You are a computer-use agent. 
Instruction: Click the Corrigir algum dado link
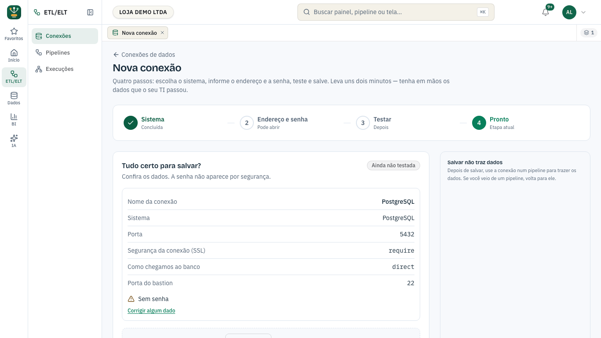(x=151, y=311)
